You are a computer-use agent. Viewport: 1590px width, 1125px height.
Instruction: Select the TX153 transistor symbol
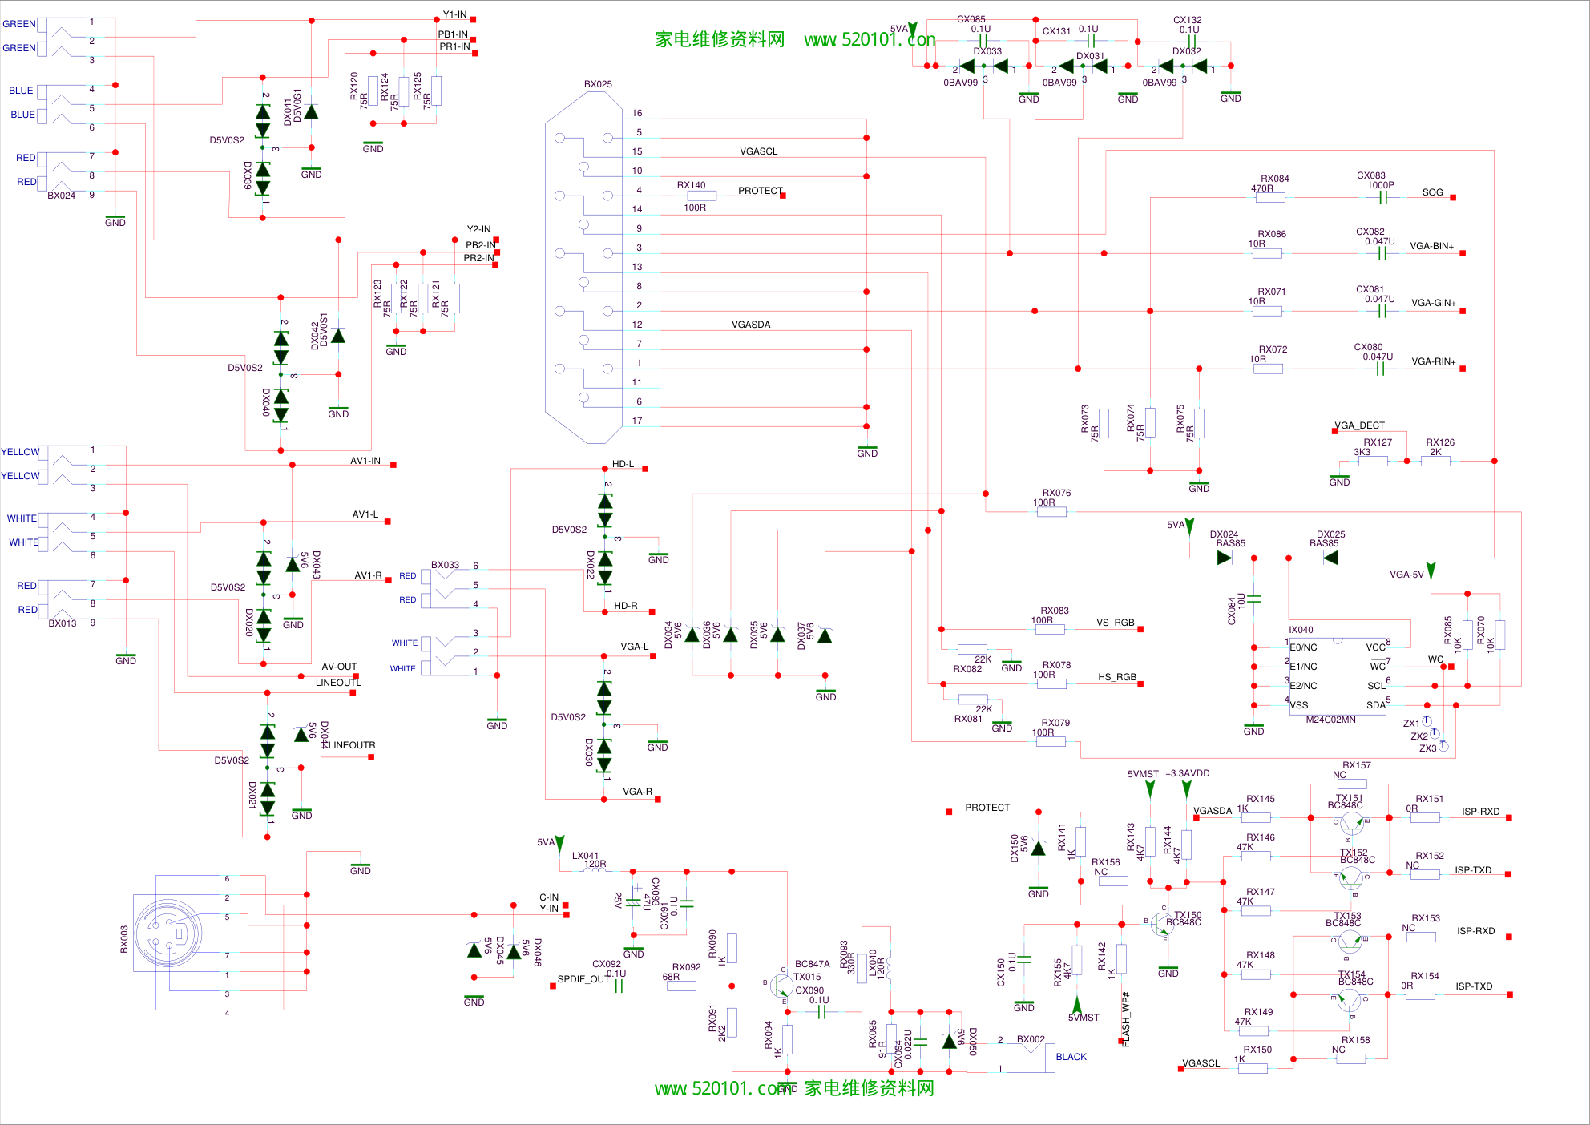point(1350,942)
